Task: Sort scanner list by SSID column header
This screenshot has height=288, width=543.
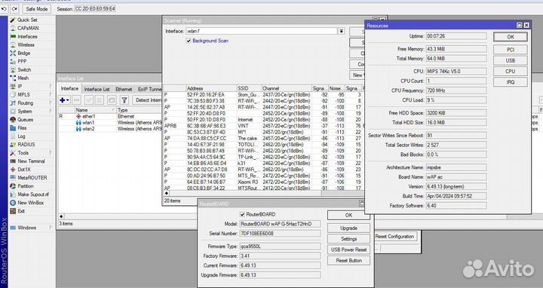Action: (x=249, y=89)
